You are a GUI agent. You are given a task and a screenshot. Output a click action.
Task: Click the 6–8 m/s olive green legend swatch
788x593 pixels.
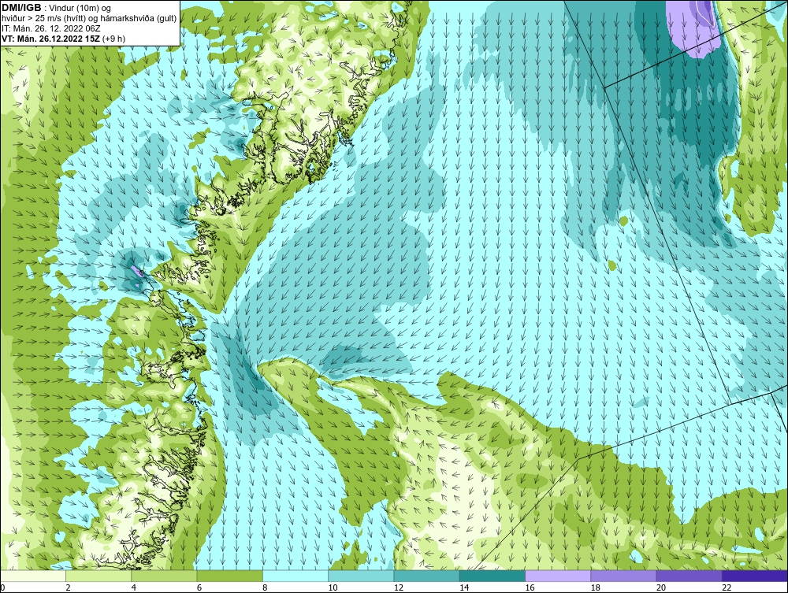[x=230, y=576]
